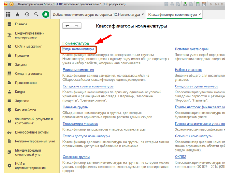
Task: Open Складские группы упаковок link
Action: pos(196,86)
